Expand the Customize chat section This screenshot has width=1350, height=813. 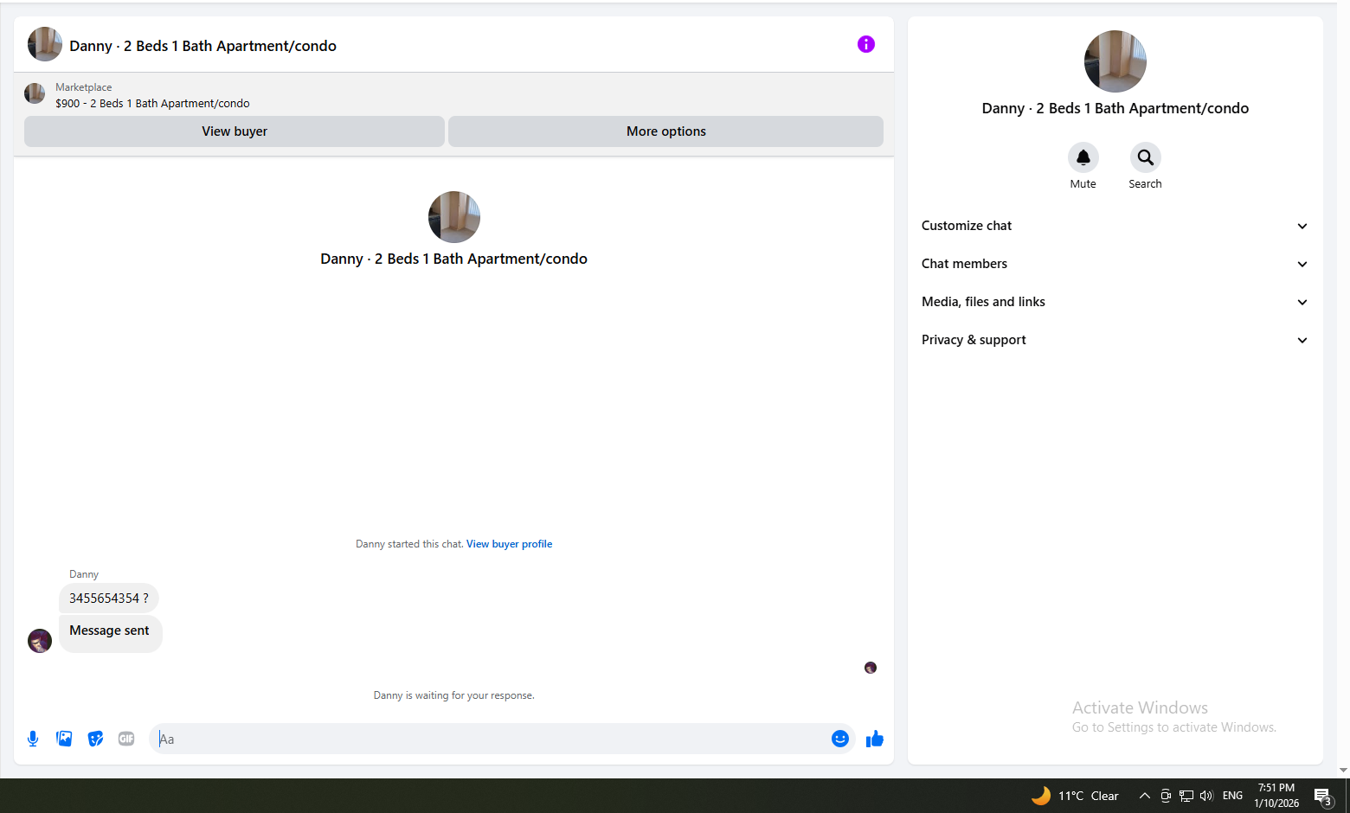[1115, 226]
